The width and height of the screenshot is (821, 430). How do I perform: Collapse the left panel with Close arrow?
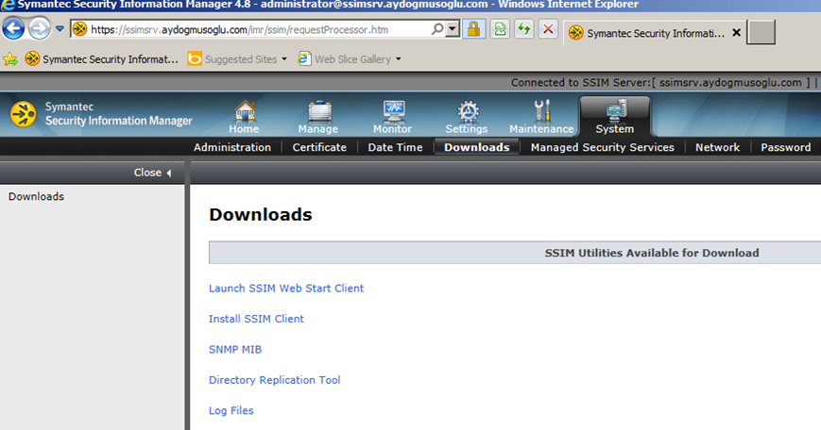click(x=153, y=173)
